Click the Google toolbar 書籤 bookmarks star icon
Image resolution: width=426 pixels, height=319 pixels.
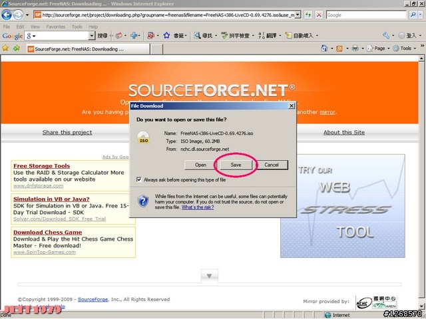pyautogui.click(x=166, y=35)
